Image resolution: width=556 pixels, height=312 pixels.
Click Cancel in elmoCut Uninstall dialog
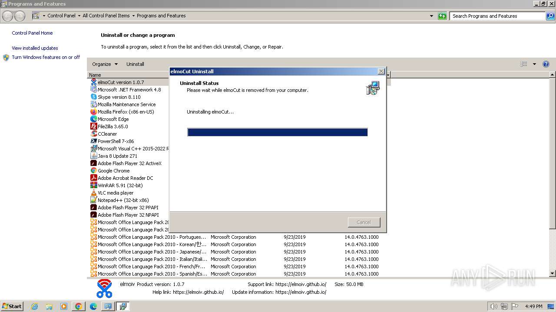point(364,222)
